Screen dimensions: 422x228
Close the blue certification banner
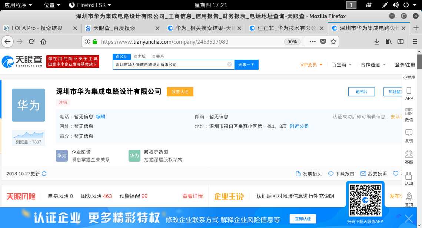[x=409, y=219]
